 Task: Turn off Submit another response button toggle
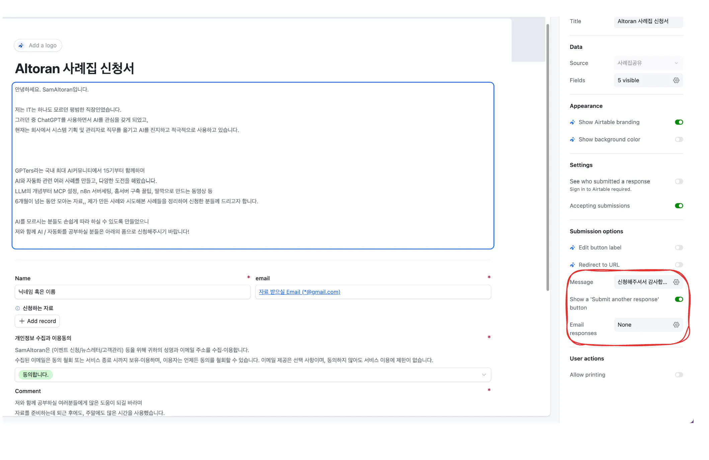[679, 299]
